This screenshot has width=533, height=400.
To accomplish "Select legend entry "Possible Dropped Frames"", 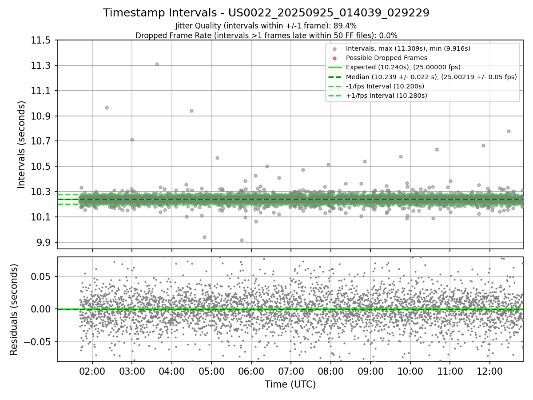I will pos(386,58).
